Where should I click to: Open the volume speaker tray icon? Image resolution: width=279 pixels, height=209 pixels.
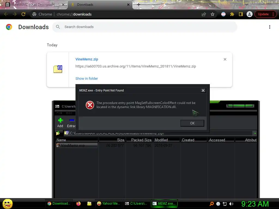tap(231, 204)
